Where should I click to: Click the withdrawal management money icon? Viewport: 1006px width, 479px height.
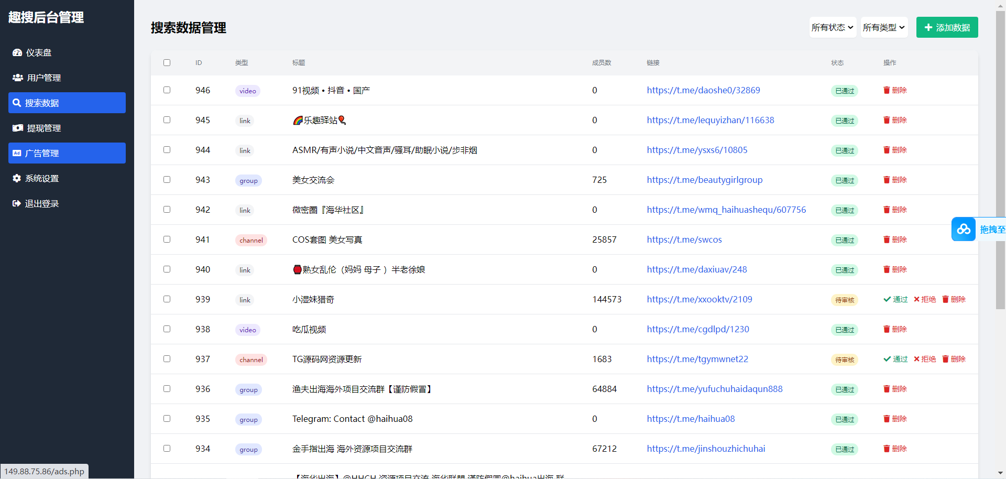click(18, 128)
